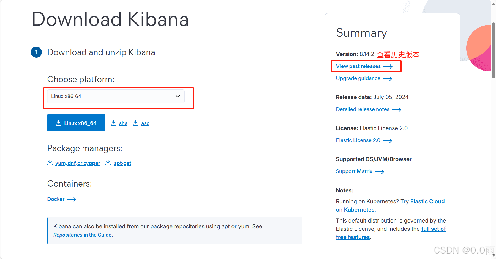Open Repositories in the Guide link

(x=82, y=235)
